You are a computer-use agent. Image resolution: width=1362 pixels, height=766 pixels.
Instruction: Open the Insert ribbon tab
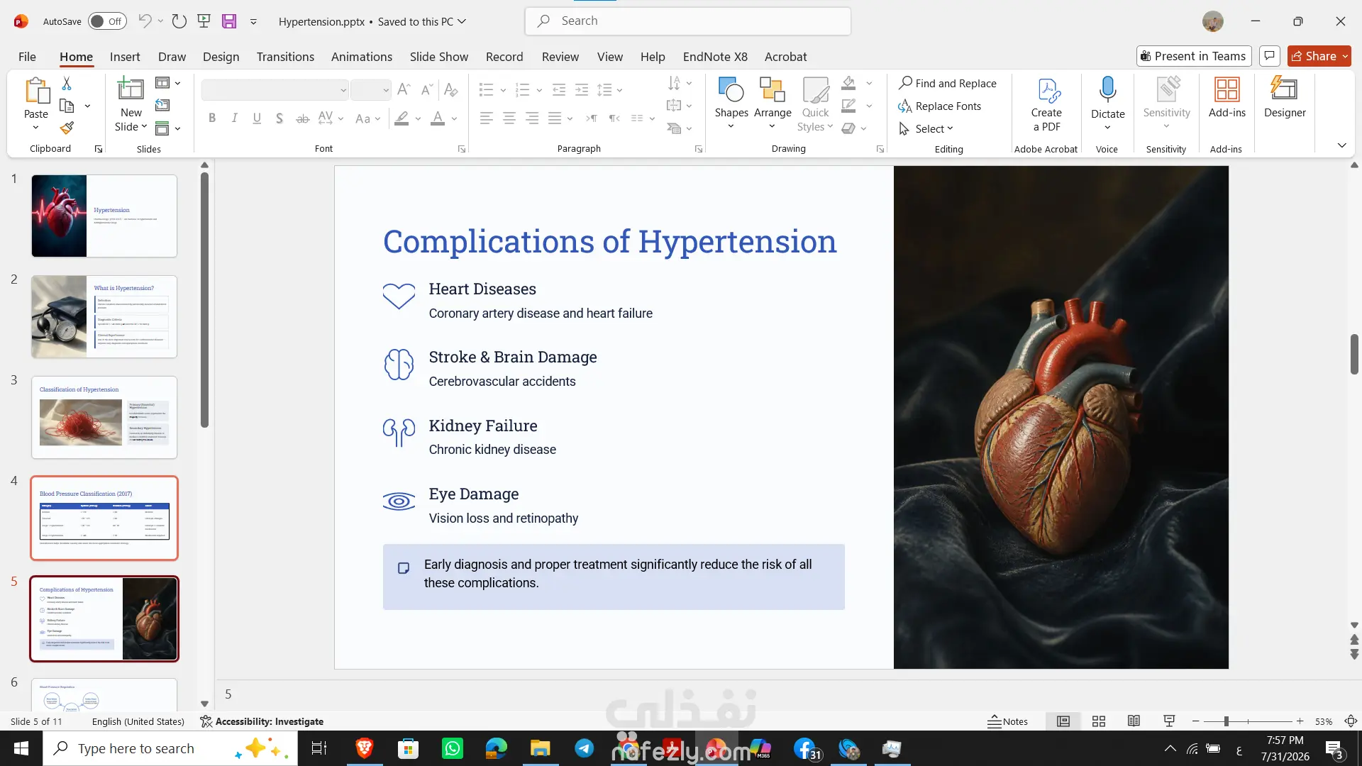coord(125,57)
